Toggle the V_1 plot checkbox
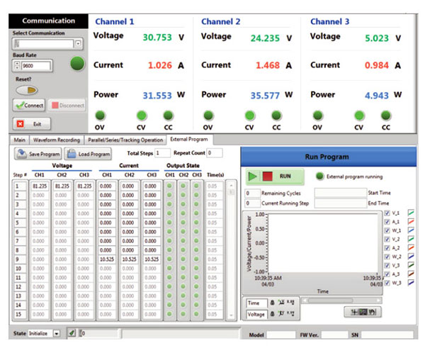This screenshot has width=425, height=348. click(387, 213)
